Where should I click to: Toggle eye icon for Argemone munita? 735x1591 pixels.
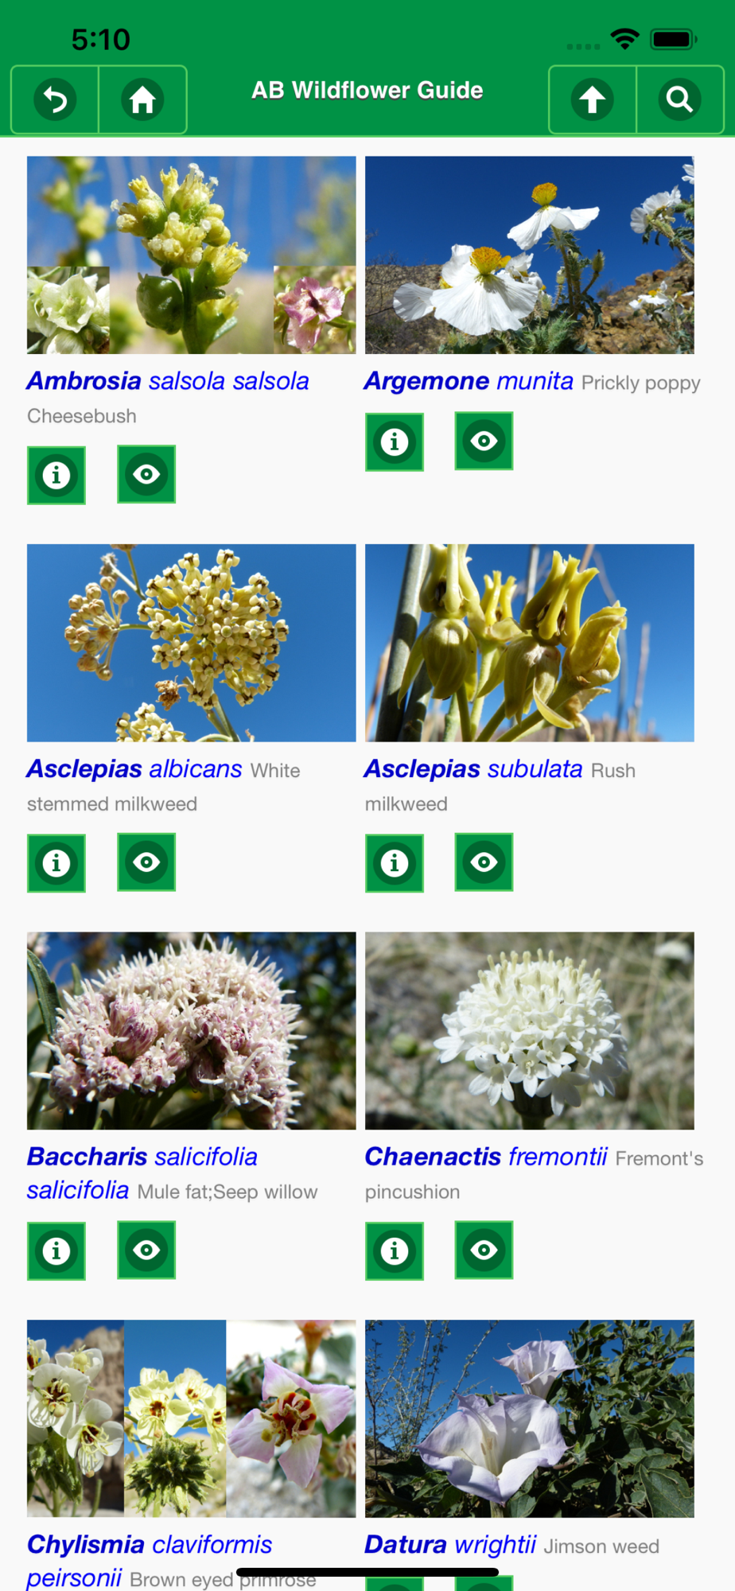(484, 441)
